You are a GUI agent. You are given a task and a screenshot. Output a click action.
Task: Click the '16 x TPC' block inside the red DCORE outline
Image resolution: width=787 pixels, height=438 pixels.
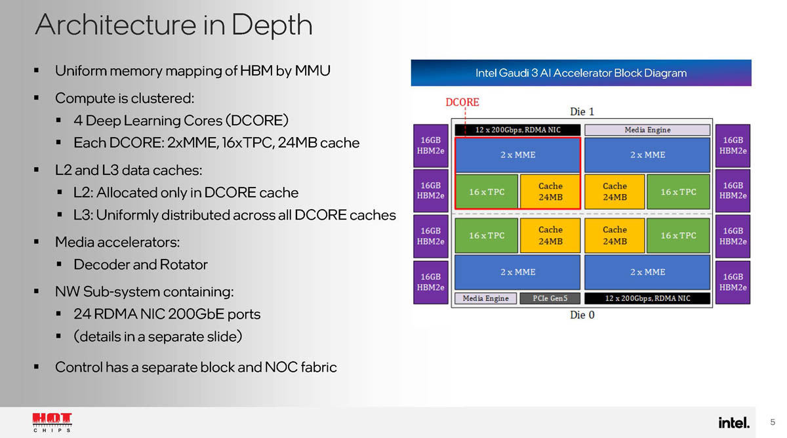(487, 191)
